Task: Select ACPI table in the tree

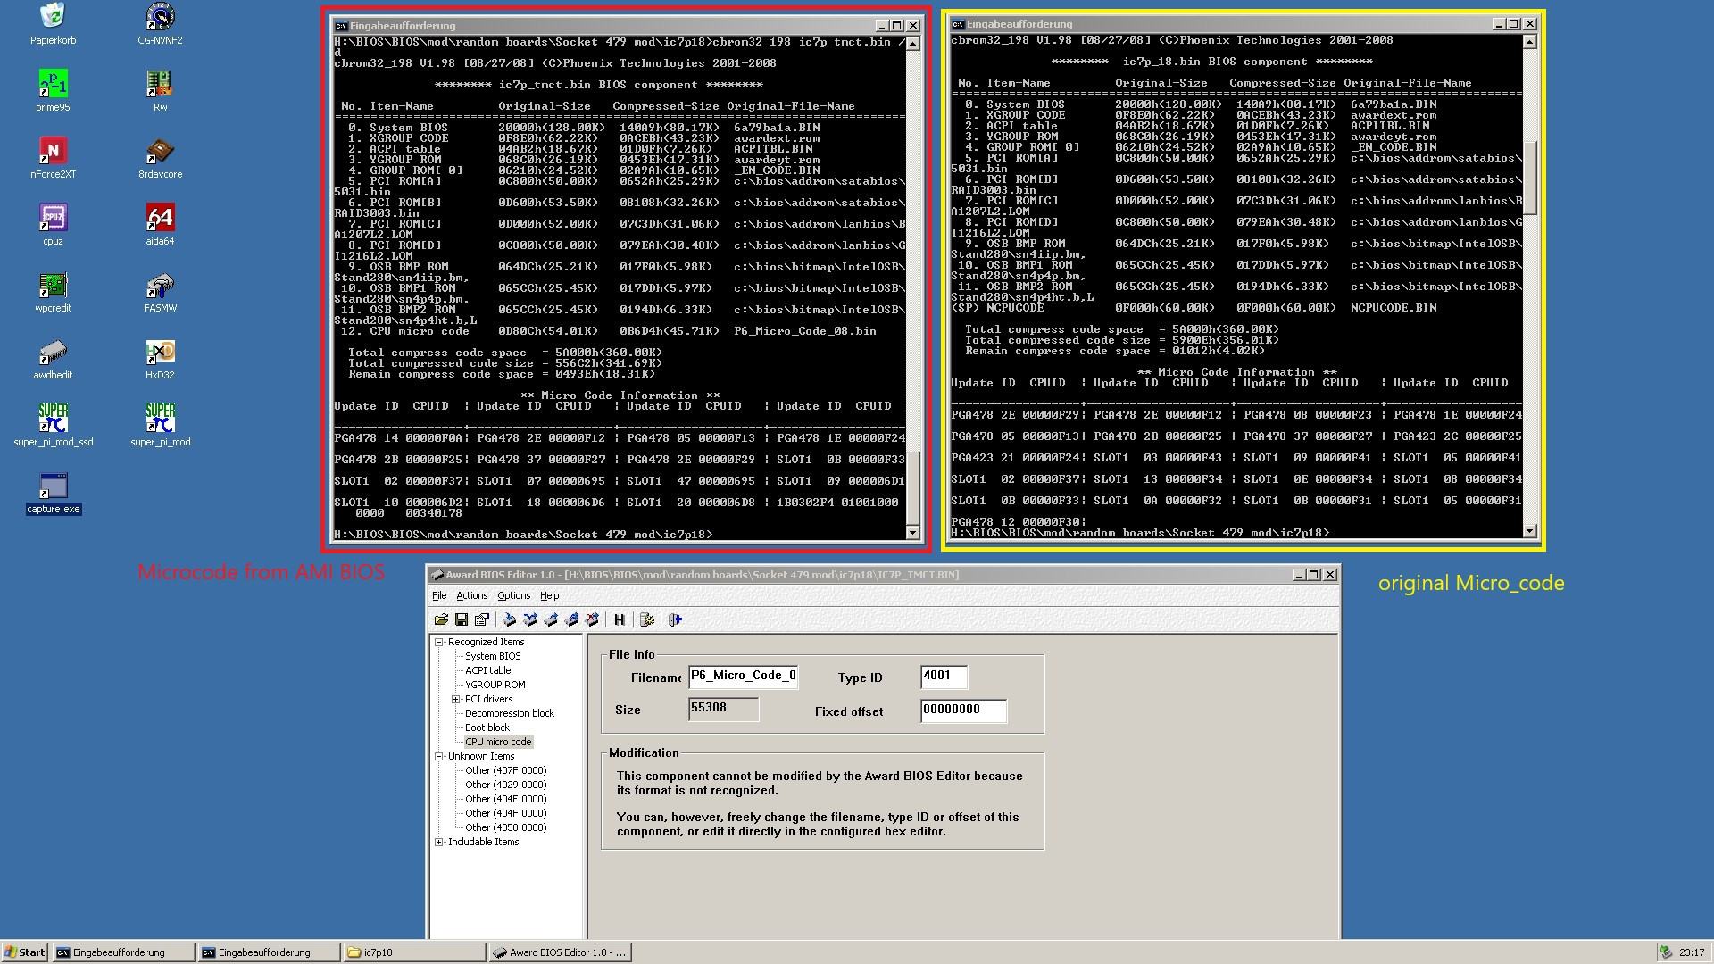Action: tap(487, 670)
